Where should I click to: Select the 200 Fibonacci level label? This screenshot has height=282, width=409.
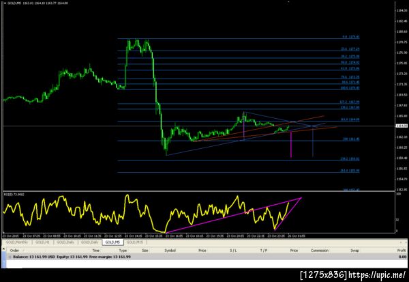click(x=351, y=139)
